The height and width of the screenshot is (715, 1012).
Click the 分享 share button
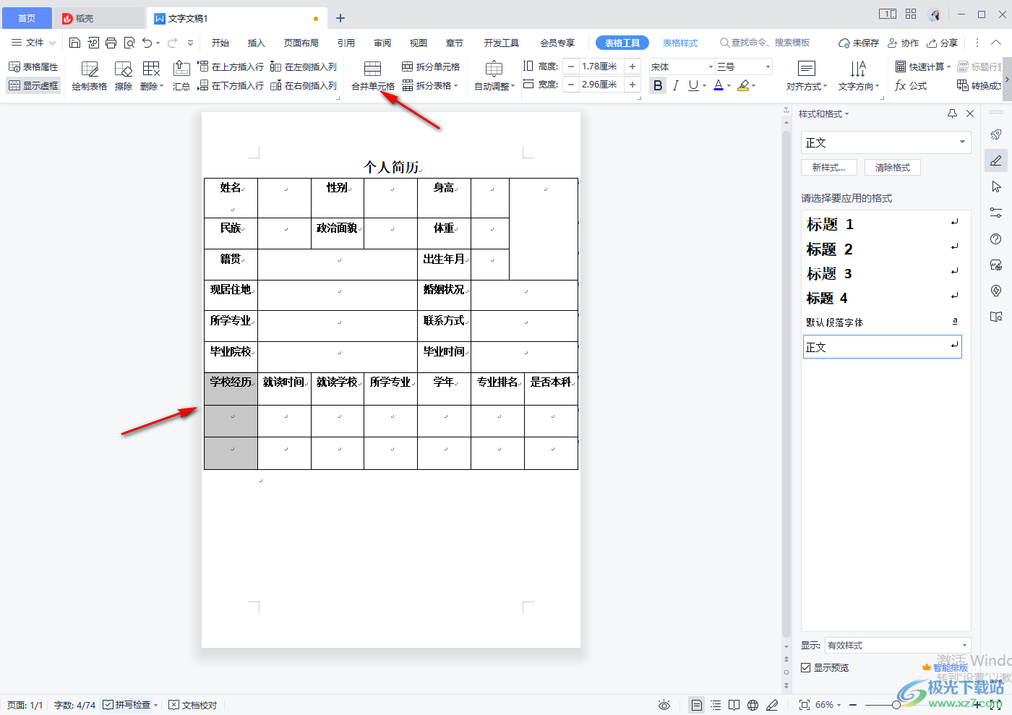[x=943, y=43]
